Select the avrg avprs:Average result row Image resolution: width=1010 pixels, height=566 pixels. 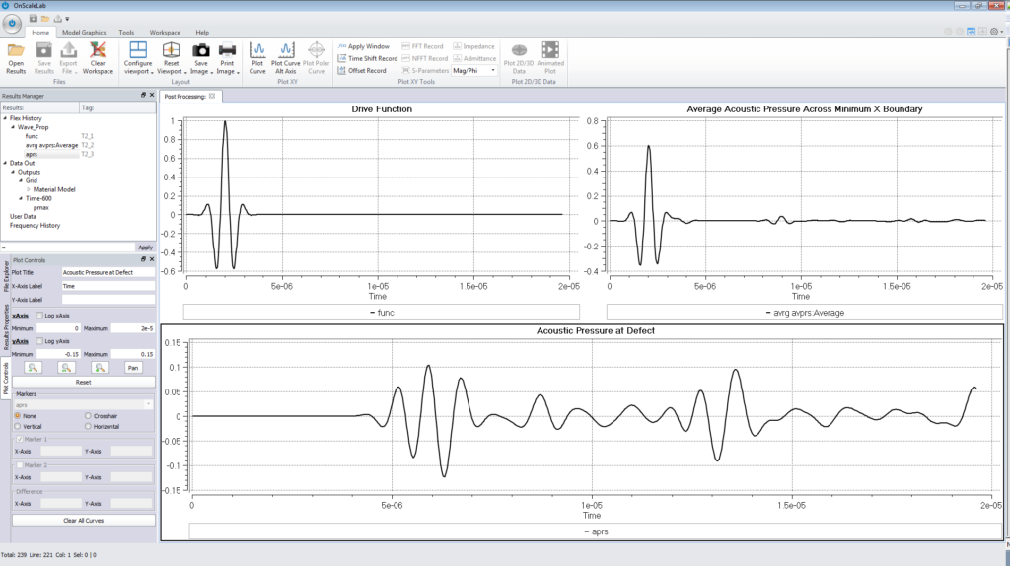coord(51,146)
